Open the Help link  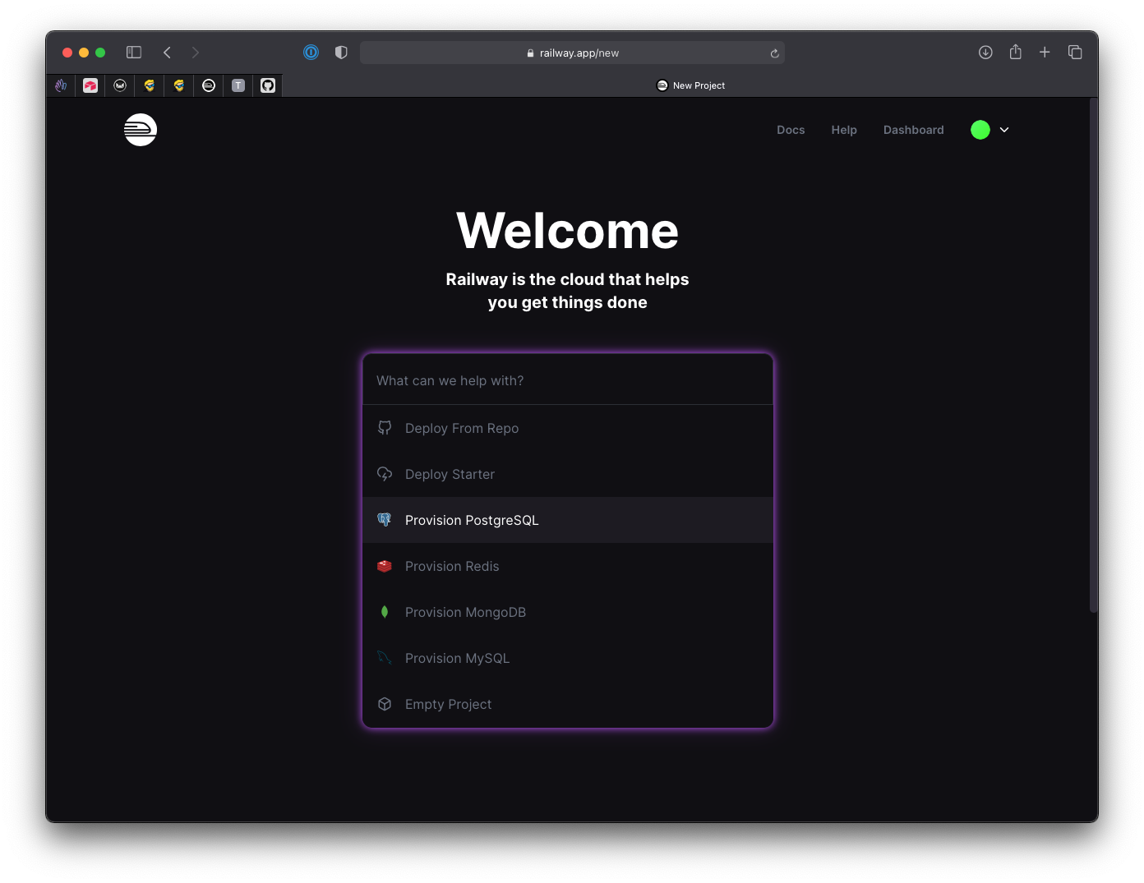click(x=844, y=130)
